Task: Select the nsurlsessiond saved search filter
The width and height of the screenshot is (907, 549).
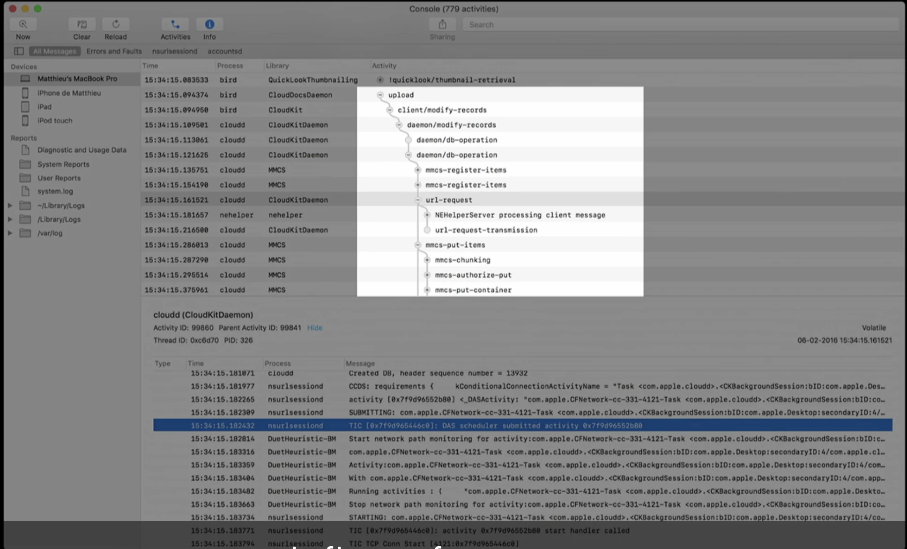Action: point(174,51)
